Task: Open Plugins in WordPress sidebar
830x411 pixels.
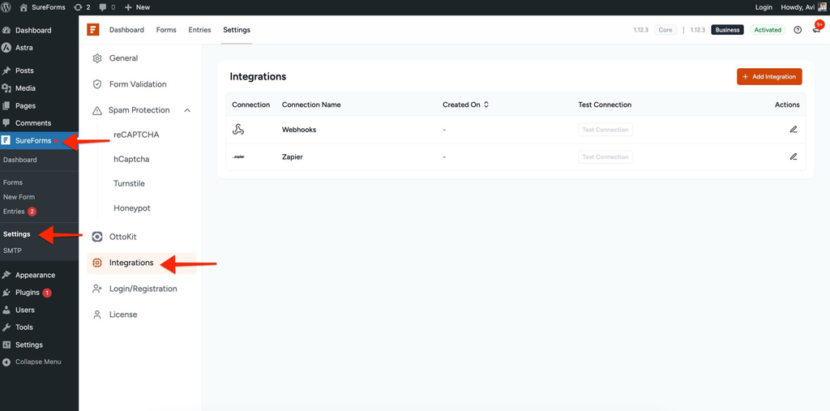Action: [27, 293]
